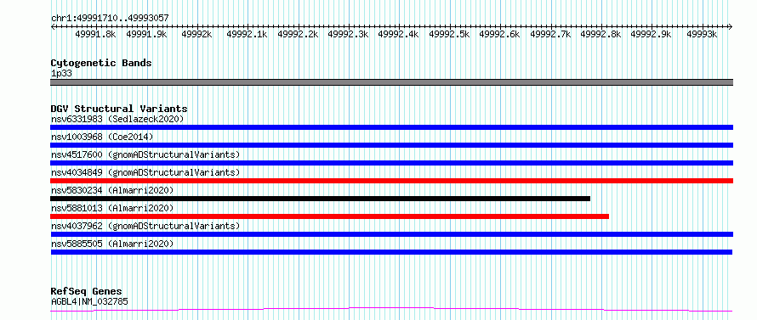Click the 1p33 band label
This screenshot has height=320, width=757.
[x=61, y=73]
